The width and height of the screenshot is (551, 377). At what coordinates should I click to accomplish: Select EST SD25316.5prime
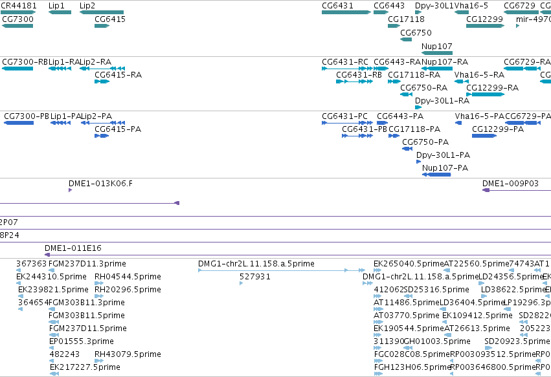coord(436,290)
